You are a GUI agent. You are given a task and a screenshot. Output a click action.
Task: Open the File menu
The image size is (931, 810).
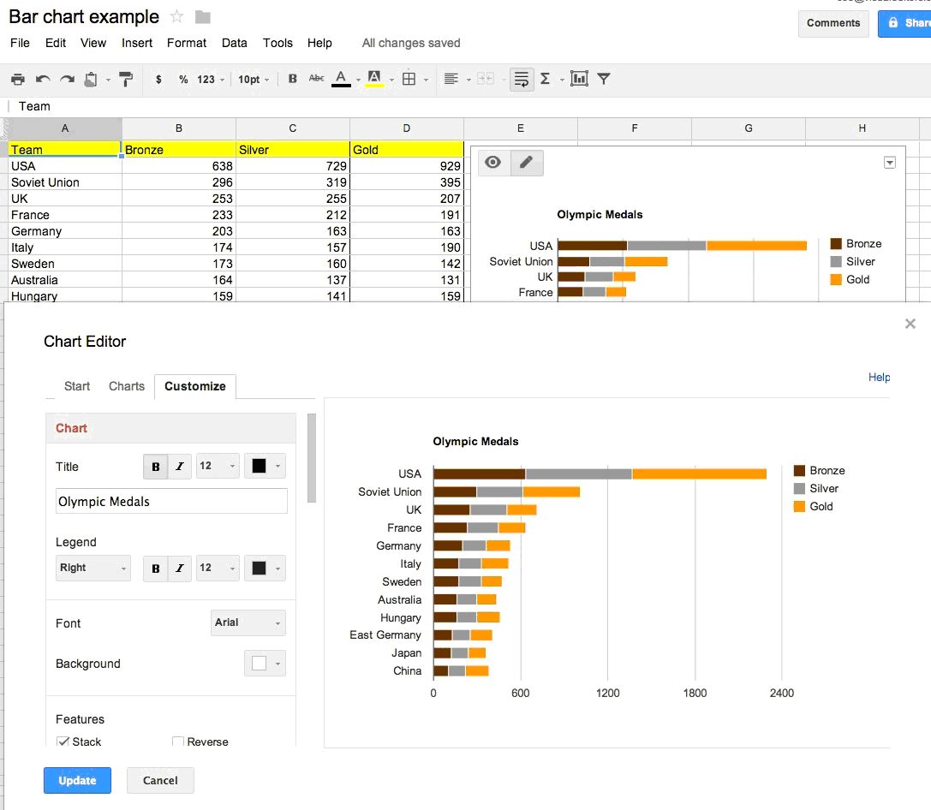tap(20, 43)
